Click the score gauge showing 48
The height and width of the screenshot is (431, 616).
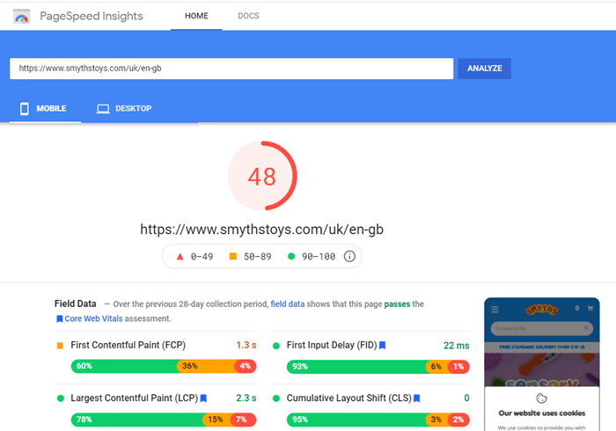pos(262,176)
